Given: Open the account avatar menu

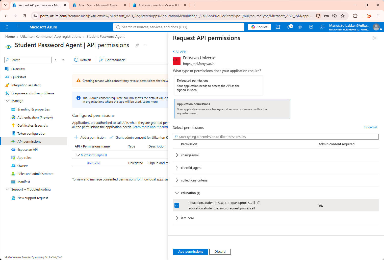Looking at the screenshot, I should click(x=376, y=27).
